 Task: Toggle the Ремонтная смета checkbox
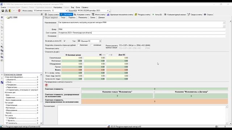click(x=65, y=48)
